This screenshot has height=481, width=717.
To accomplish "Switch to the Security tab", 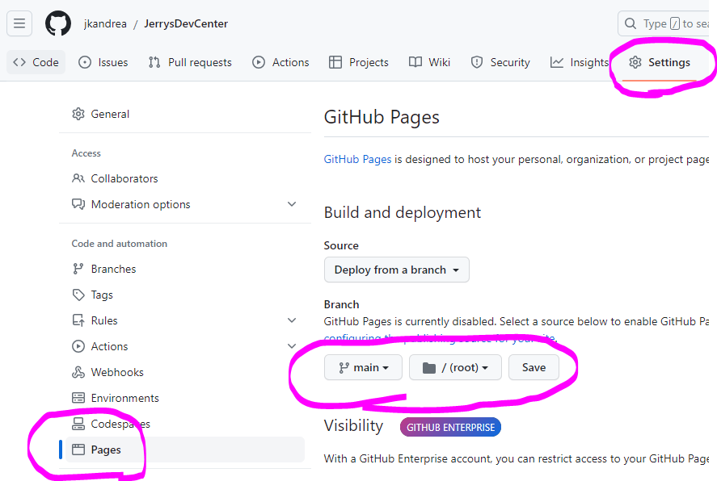I will (x=500, y=62).
